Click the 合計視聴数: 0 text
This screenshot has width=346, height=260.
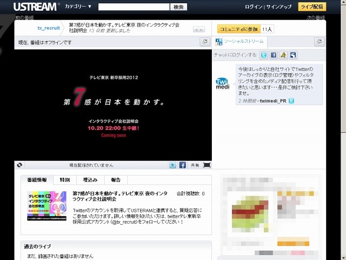190,194
